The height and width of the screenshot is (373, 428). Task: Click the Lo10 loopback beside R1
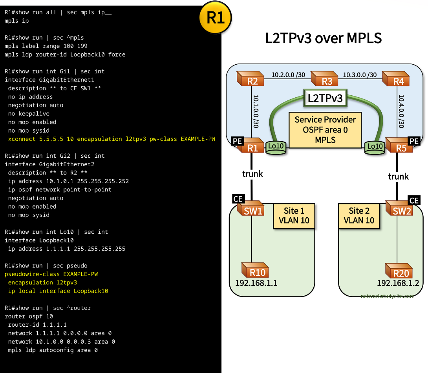coord(277,147)
